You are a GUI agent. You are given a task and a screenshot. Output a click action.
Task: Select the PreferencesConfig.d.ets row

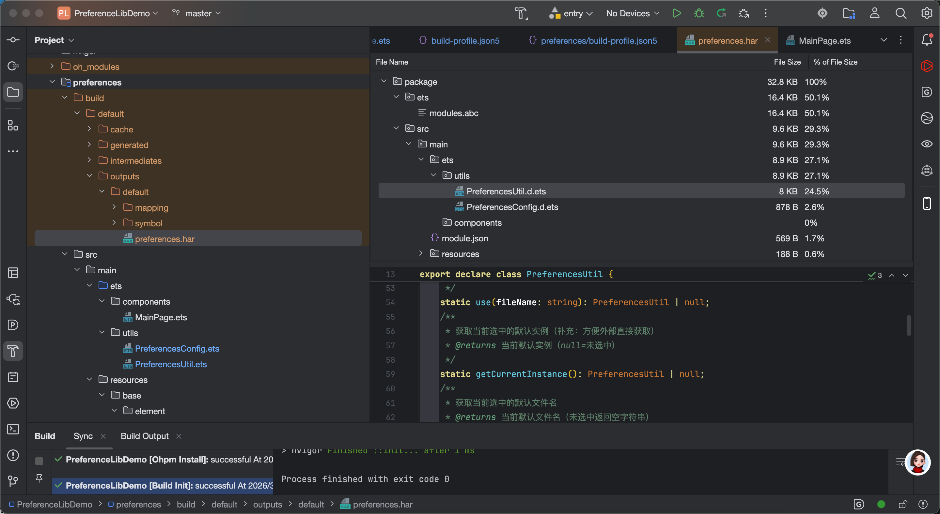[x=512, y=207]
